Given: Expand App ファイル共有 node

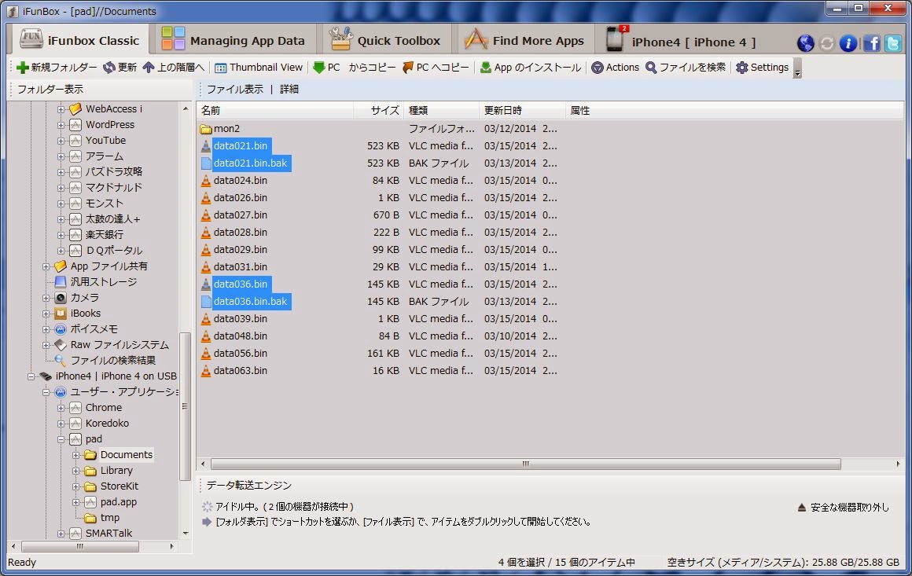Looking at the screenshot, I should pos(46,267).
